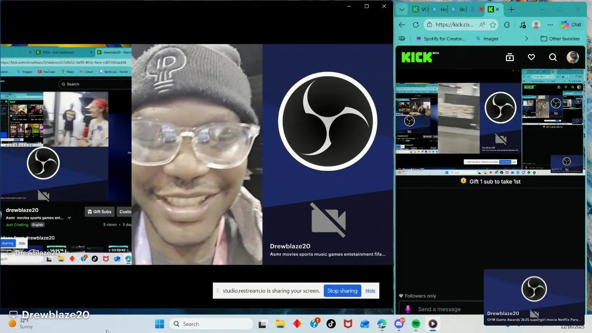592x333 pixels.
Task: Open the Edge profile avatar
Action: tap(536, 25)
